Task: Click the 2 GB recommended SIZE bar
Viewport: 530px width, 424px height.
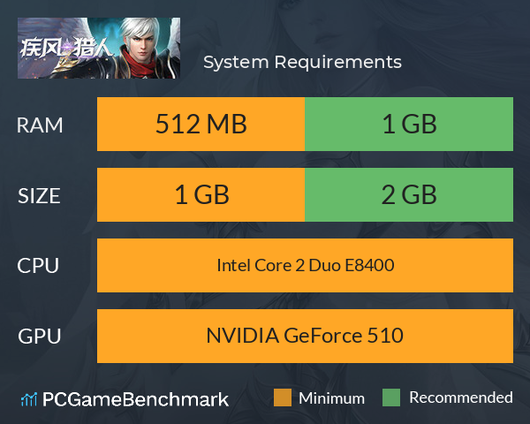Action: pyautogui.click(x=409, y=194)
